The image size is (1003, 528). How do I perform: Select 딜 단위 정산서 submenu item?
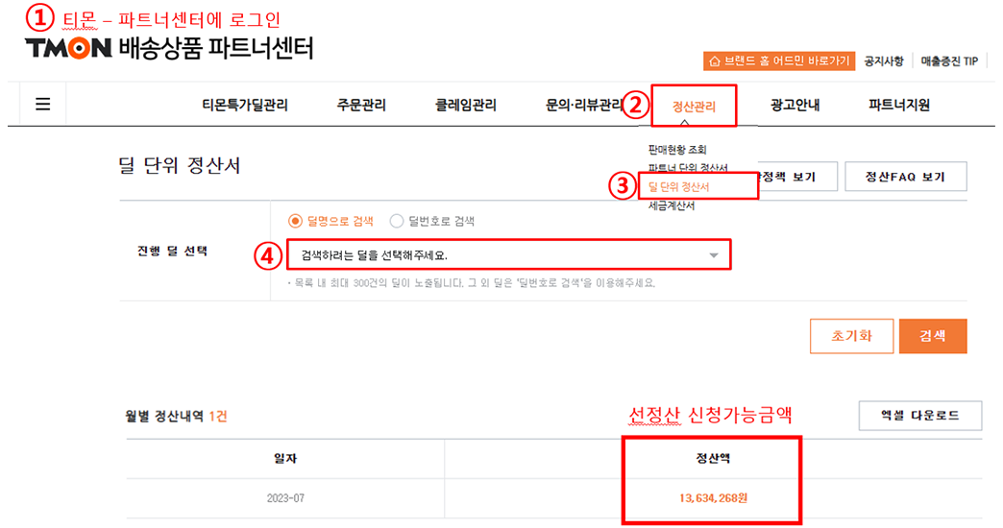click(678, 186)
